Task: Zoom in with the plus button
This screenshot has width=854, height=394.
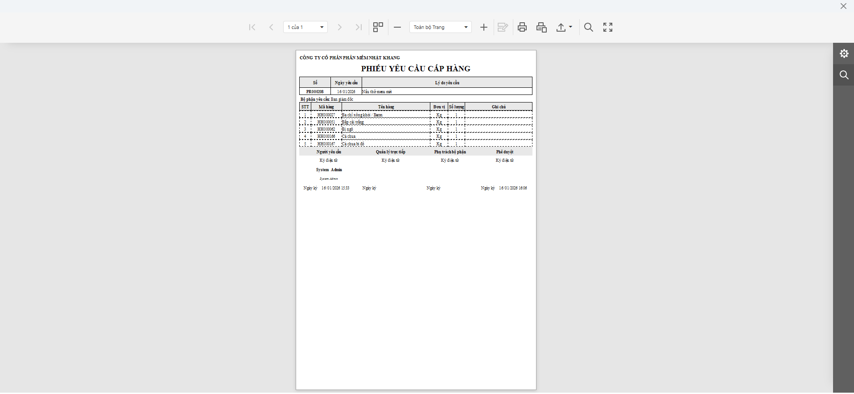Action: tap(483, 27)
